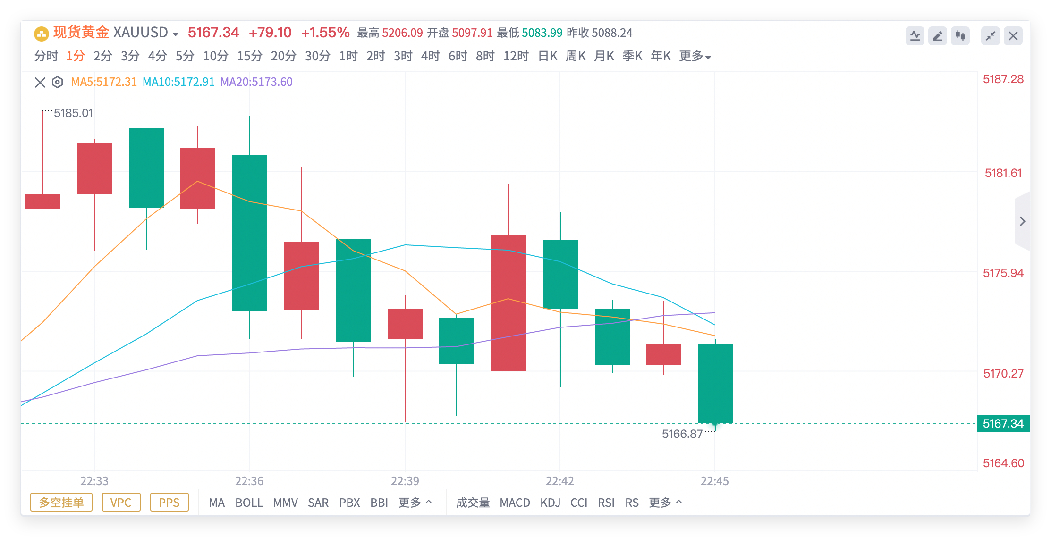Enable the PPS overlay
The width and height of the screenshot is (1051, 537).
[170, 503]
